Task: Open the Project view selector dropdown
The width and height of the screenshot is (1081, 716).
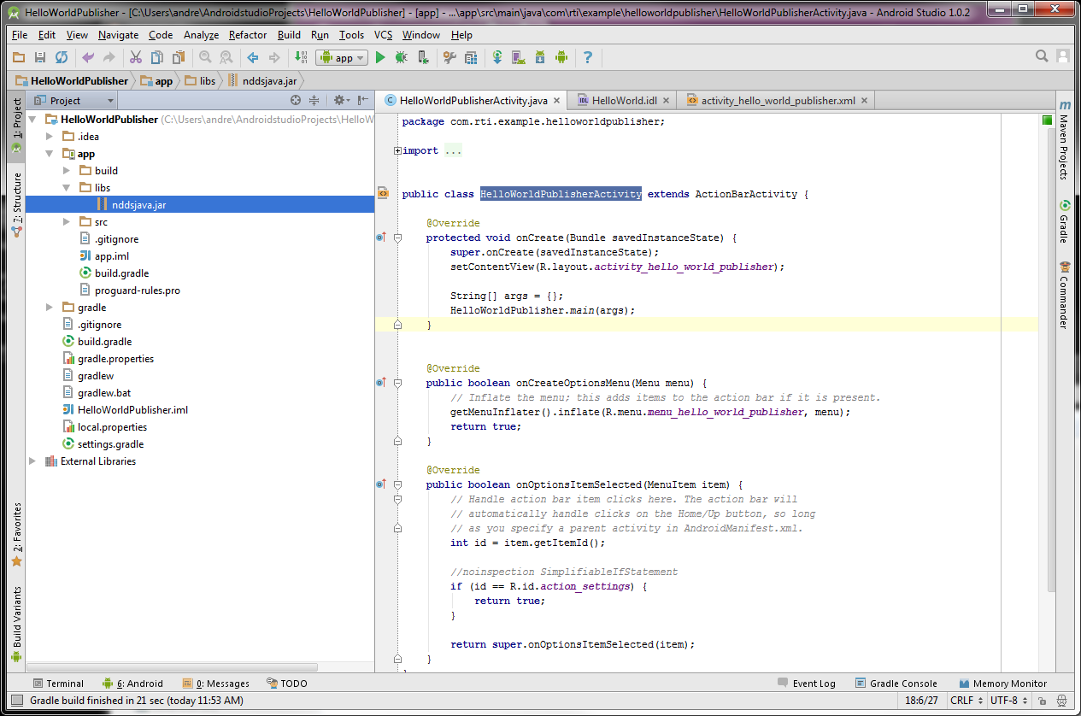Action: (73, 100)
